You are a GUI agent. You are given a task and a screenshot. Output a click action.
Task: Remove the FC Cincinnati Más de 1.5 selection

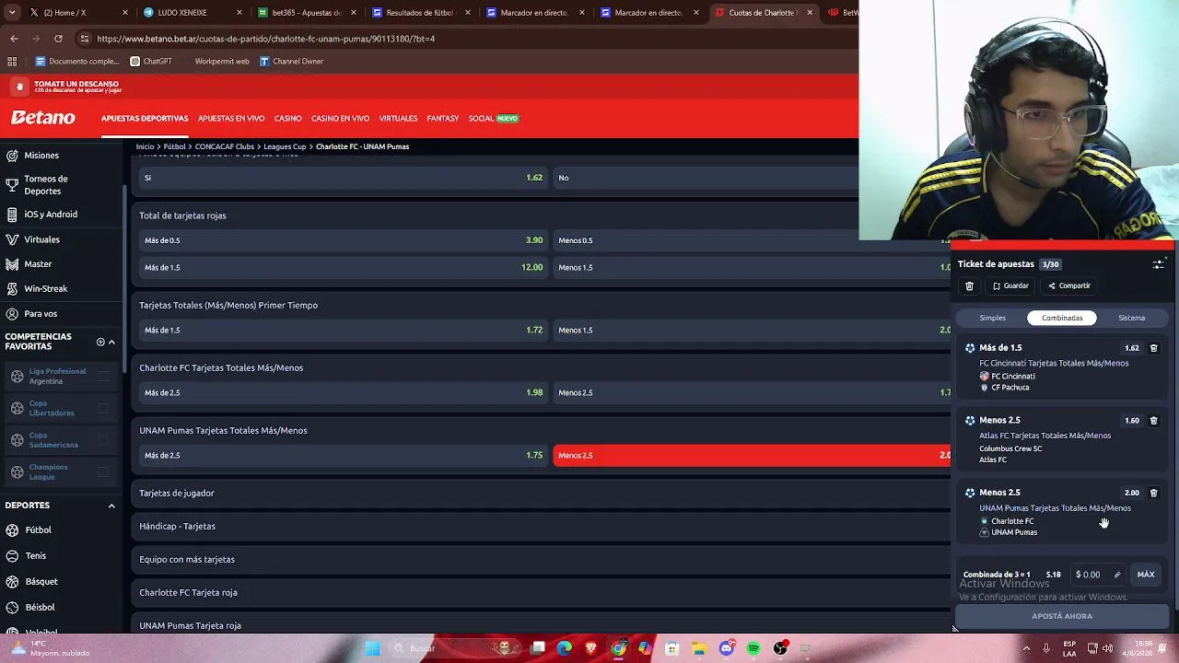click(1153, 348)
